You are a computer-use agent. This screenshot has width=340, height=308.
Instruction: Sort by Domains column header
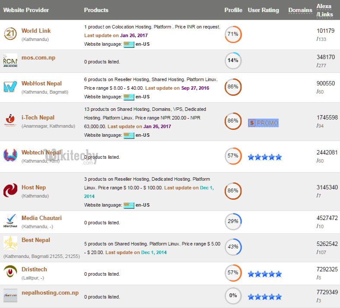(300, 10)
